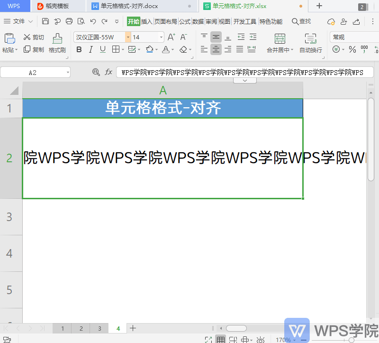Expand the 文件 menu arrow
The image size is (379, 343).
pos(30,21)
